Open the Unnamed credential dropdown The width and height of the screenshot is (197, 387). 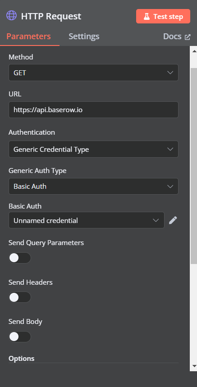87,220
